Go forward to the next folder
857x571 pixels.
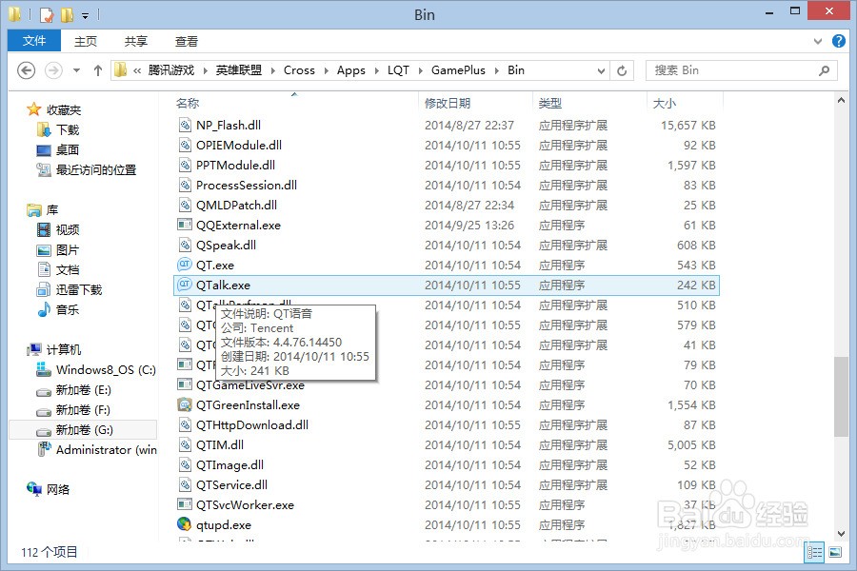tap(53, 70)
